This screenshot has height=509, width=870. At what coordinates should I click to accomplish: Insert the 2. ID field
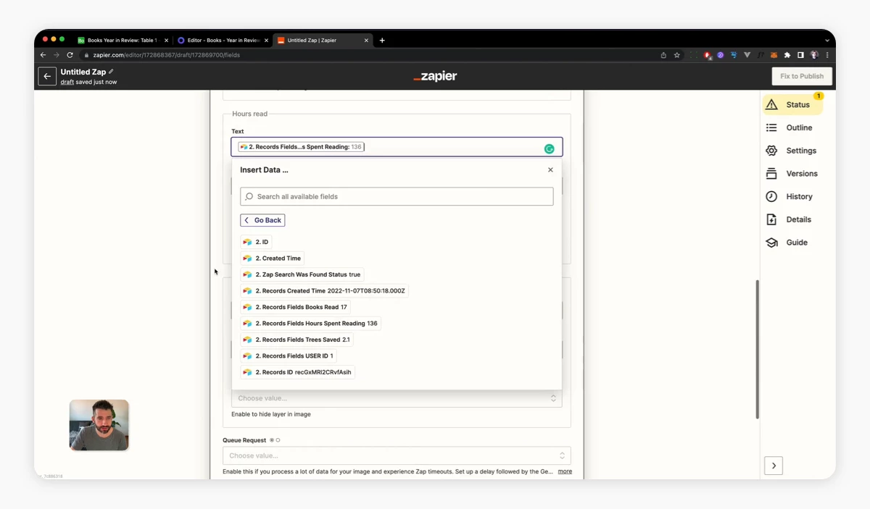(256, 242)
